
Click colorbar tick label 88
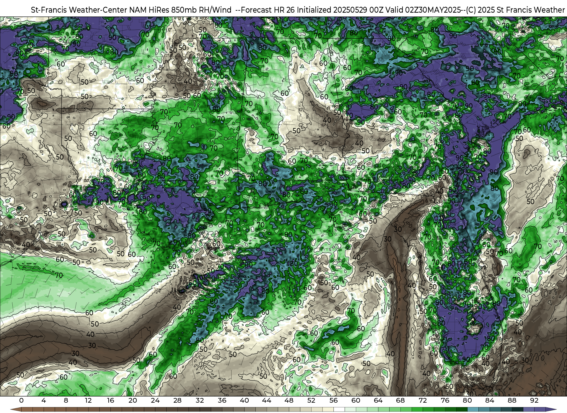(x=512, y=400)
